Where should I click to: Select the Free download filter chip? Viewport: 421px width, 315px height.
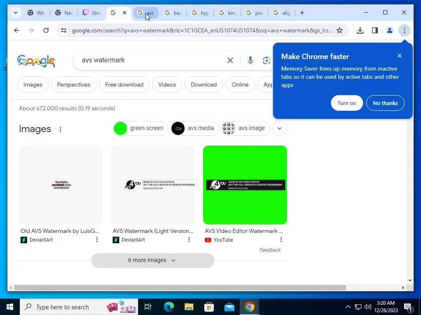point(124,84)
